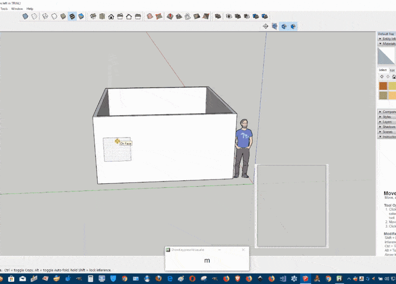
Task: Switch to Iso view
Action: click(93, 16)
